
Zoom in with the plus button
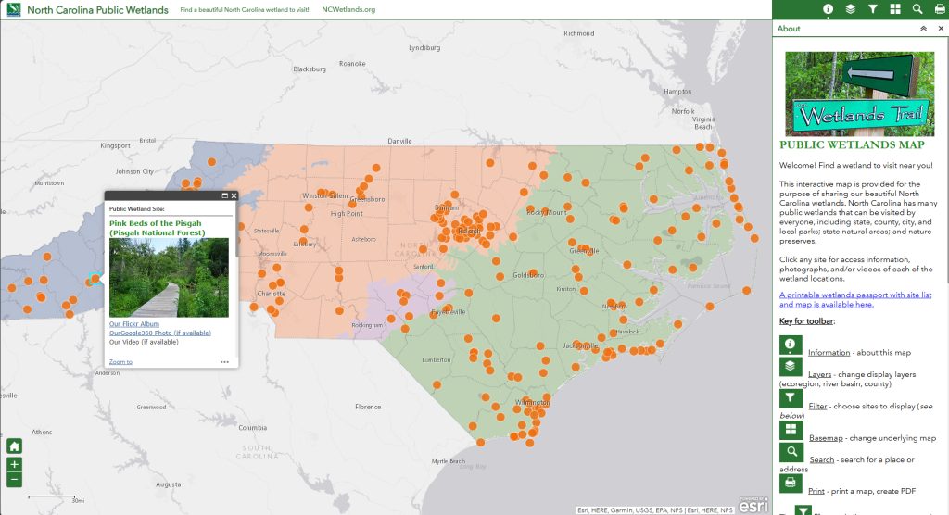(x=14, y=465)
